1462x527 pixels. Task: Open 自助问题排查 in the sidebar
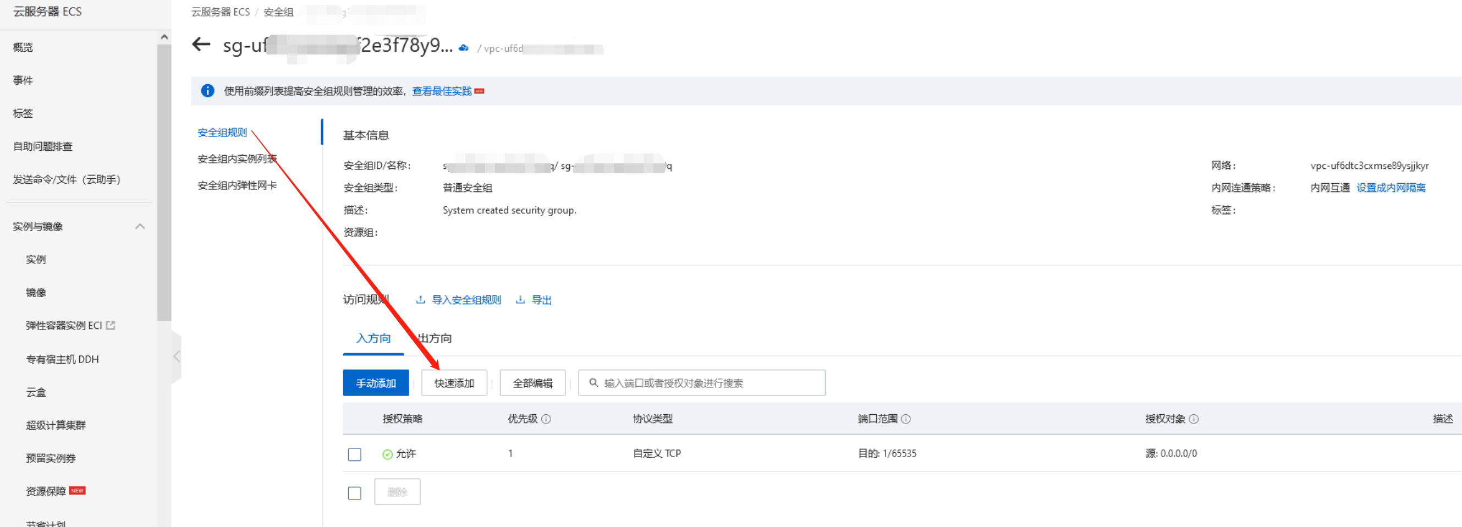click(42, 146)
